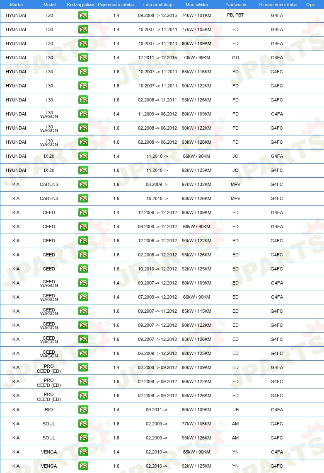Click the 'YN' body cell in the Venga 1.4 row
The width and height of the screenshot is (324, 473).
click(x=236, y=452)
